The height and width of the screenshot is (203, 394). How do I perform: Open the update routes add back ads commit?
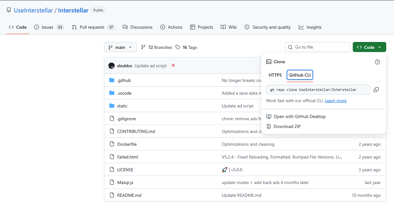click(x=265, y=183)
